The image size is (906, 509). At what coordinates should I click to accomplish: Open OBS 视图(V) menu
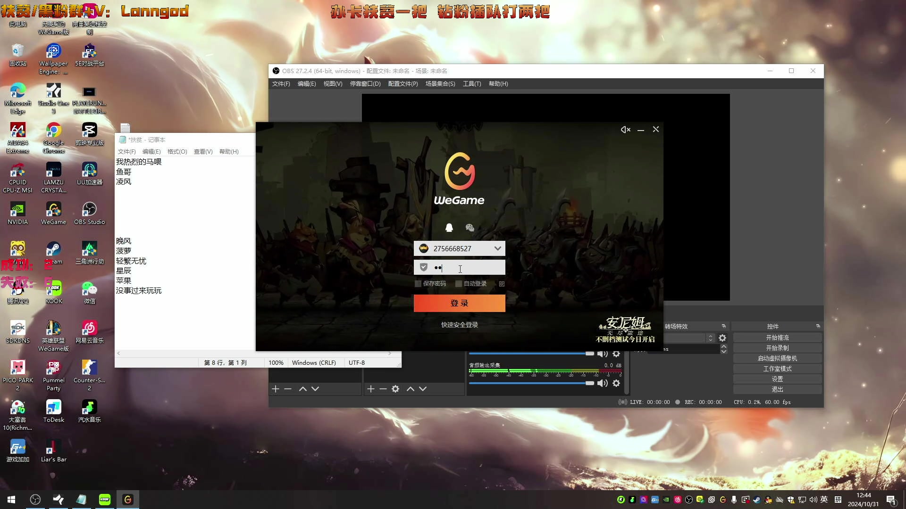coord(333,84)
